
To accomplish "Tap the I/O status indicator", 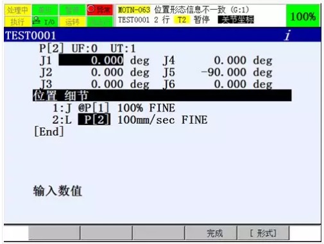I will coord(45,22).
